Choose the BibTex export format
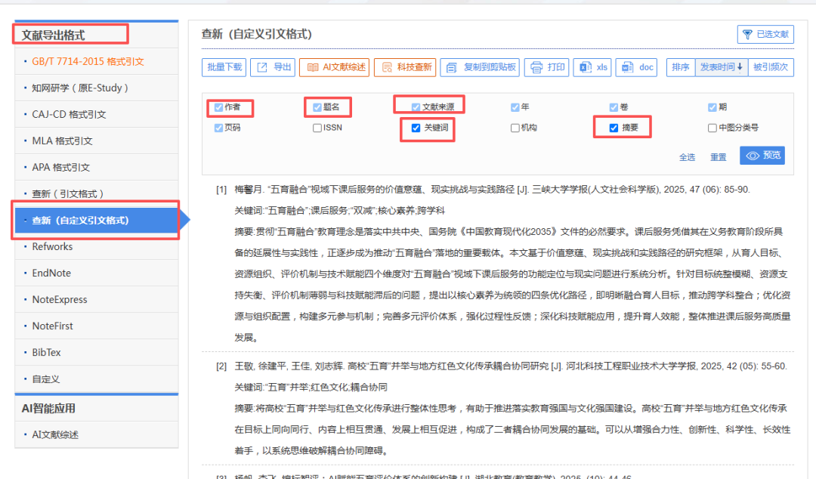 click(47, 352)
